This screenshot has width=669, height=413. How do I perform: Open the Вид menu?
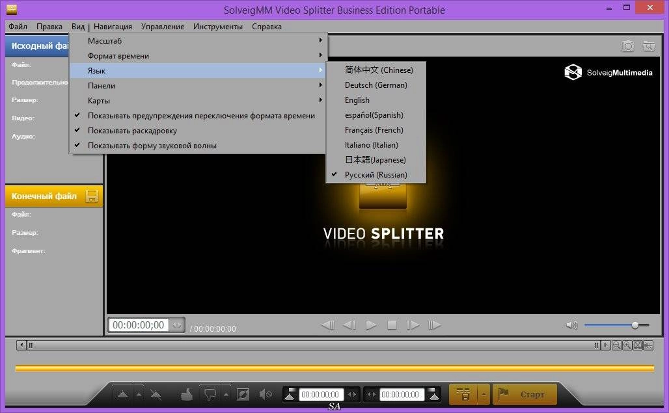[x=78, y=27]
